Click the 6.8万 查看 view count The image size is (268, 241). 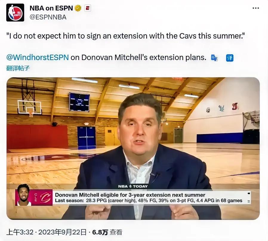click(107, 232)
